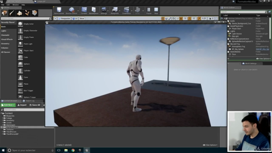Open the Marketplace toolbar icon
The width and height of the screenshot is (272, 153).
tap(93, 11)
